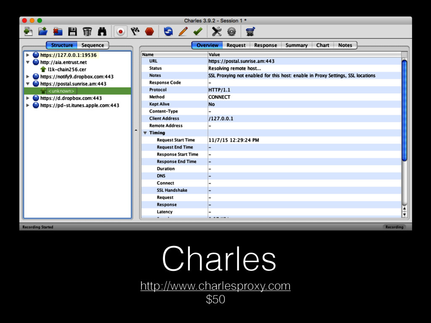Click the globe icon beside aia.entrust.net
This screenshot has height=323, width=431.
point(36,62)
